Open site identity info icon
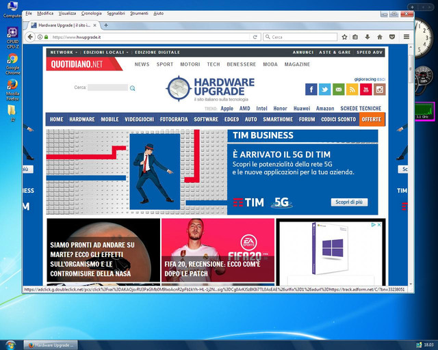The image size is (438, 350). point(40,37)
